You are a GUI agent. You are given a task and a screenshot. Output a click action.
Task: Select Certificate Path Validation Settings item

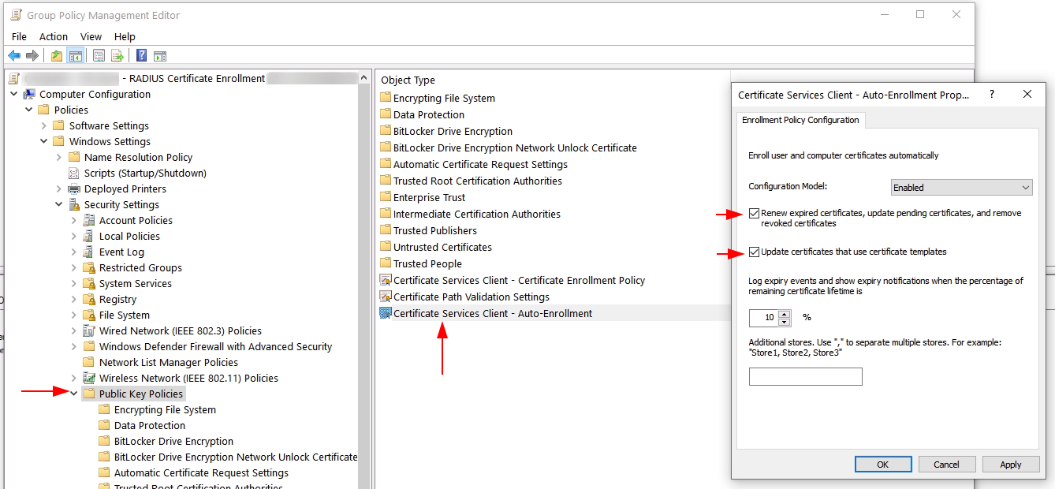(471, 297)
